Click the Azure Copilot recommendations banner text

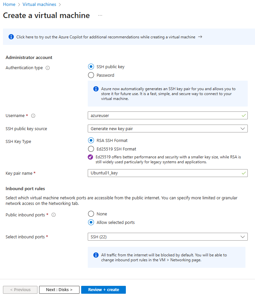(x=106, y=37)
